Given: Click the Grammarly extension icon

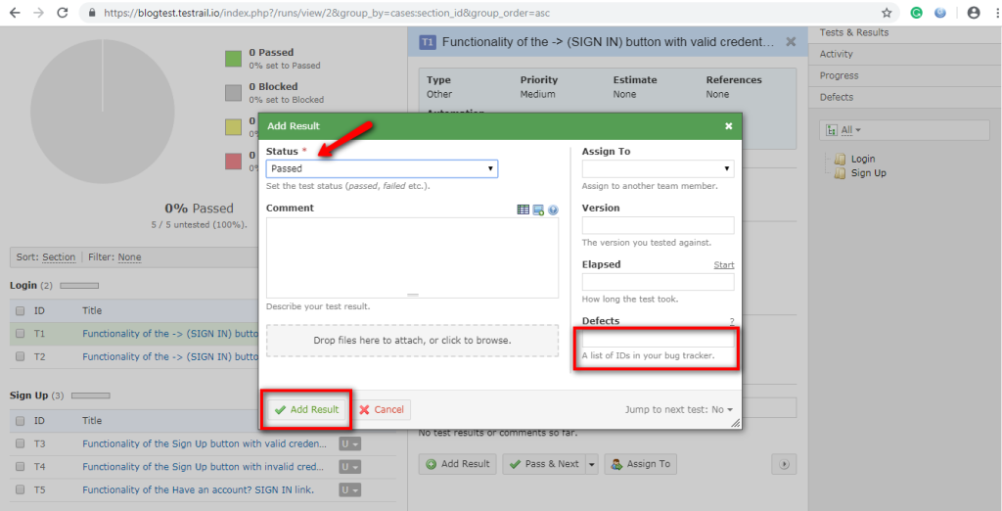Looking at the screenshot, I should [916, 14].
